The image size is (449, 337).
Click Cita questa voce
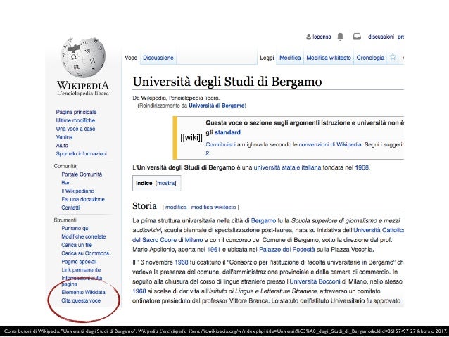coord(81,300)
